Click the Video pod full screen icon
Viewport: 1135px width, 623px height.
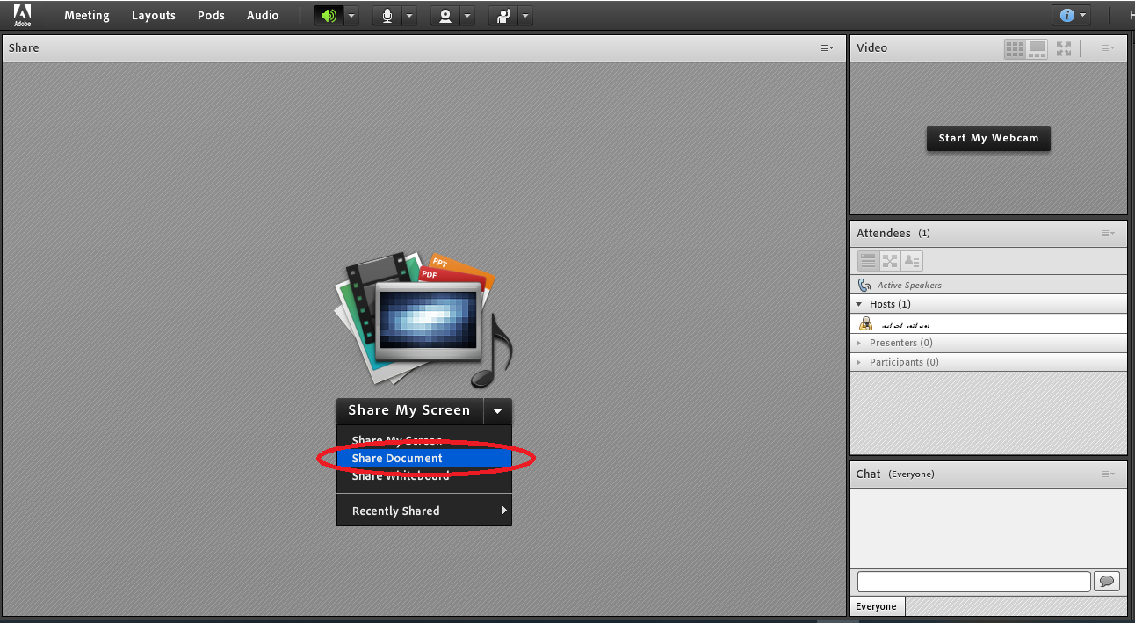tap(1063, 48)
